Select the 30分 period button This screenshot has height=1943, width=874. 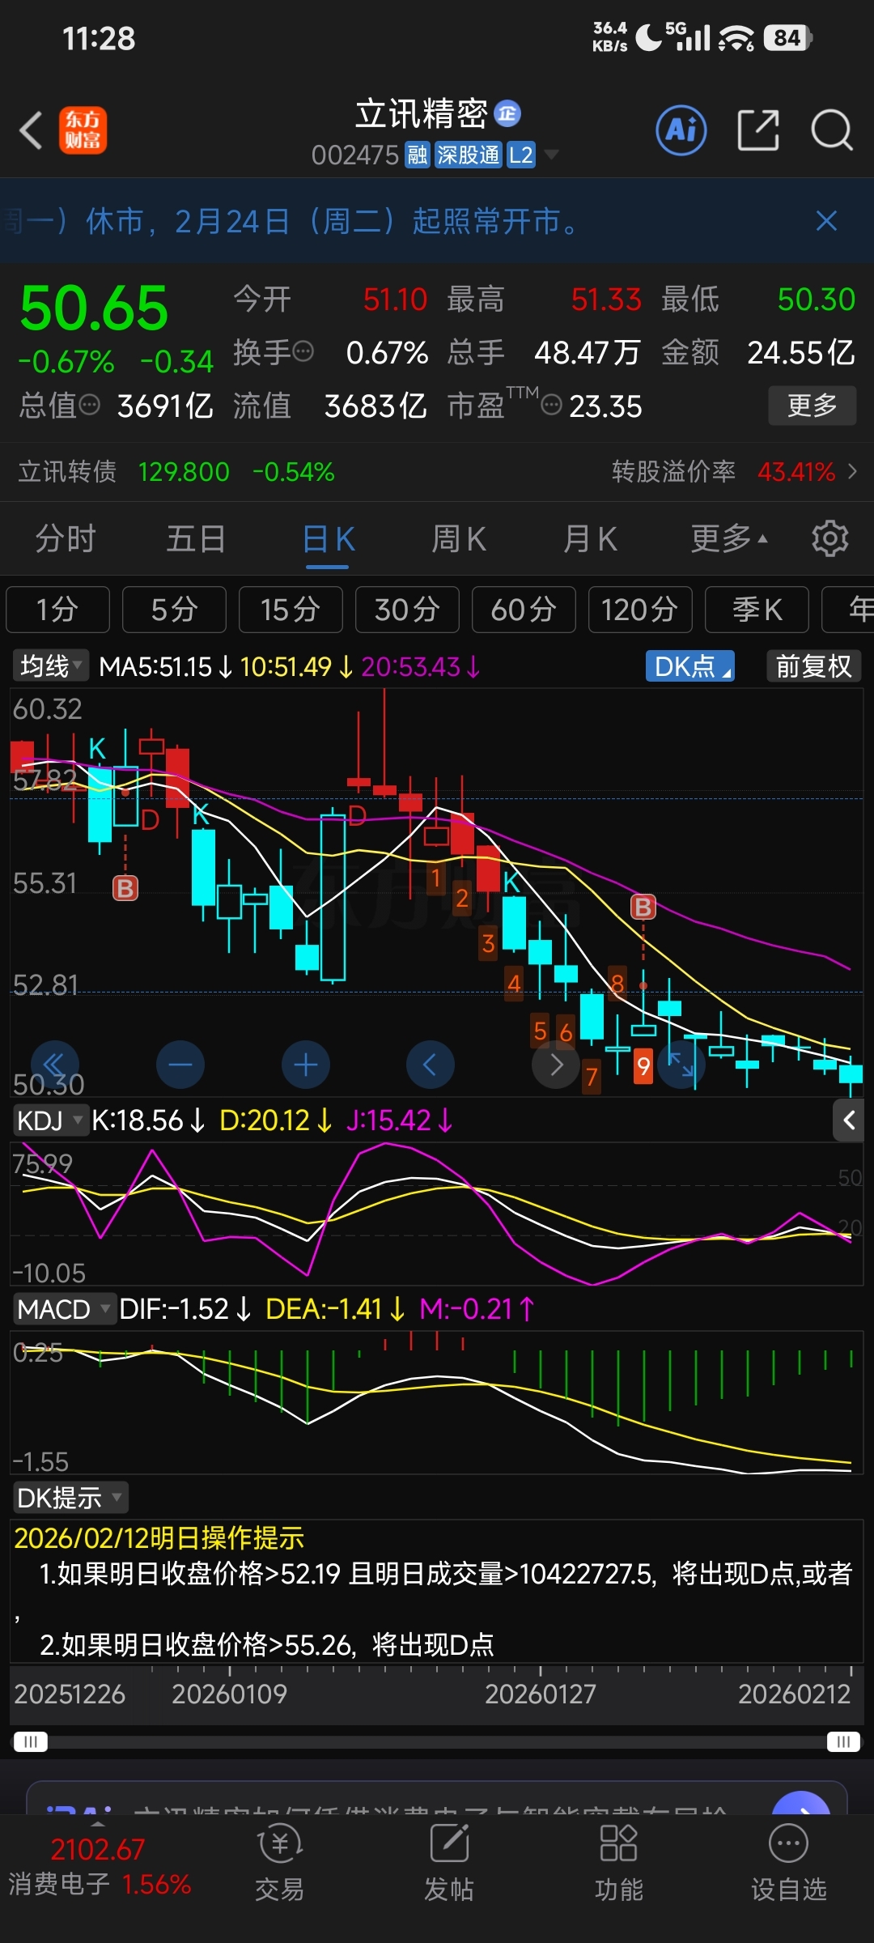(x=407, y=610)
